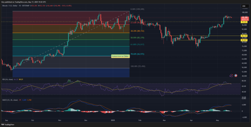Click the 92,000 price axis value
Image resolution: width=251 pixels, height=127 pixels.
pyautogui.click(x=244, y=30)
